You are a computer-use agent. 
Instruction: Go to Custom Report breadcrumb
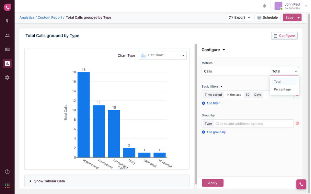[x=50, y=17]
